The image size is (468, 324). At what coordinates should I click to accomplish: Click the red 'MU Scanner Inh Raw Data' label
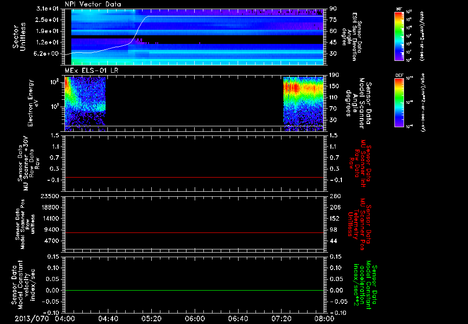pos(361,163)
